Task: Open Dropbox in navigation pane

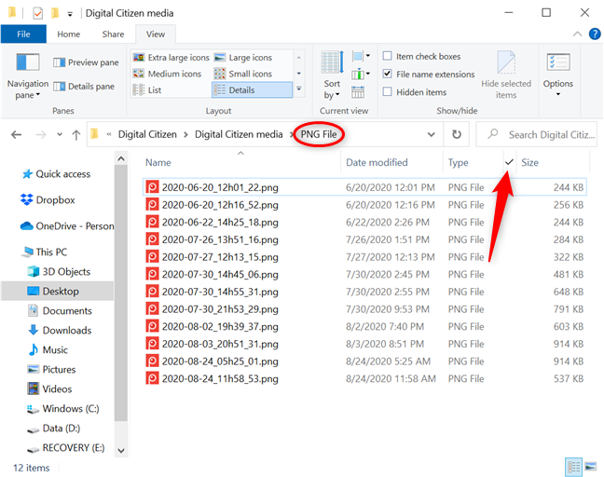Action: pos(48,199)
